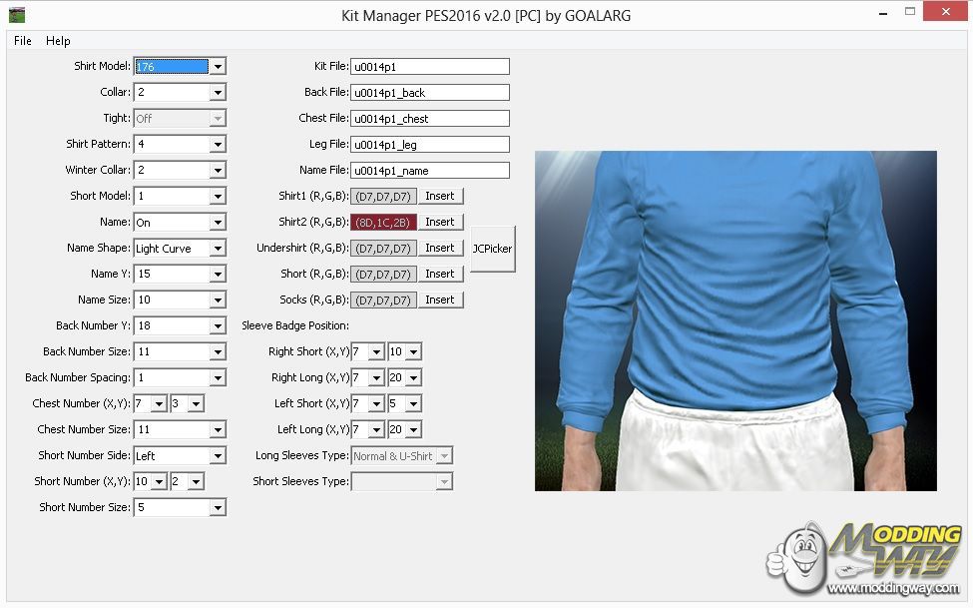
Task: Select the dark red Shirt2 color swatch
Action: [x=384, y=223]
